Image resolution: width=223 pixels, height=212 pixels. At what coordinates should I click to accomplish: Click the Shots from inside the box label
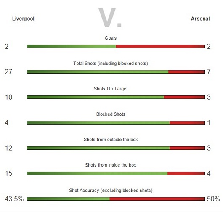coord(111,165)
